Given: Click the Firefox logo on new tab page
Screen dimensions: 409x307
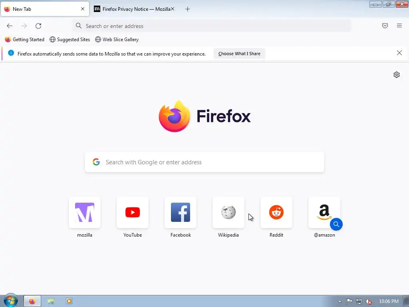Looking at the screenshot, I should pos(204,116).
